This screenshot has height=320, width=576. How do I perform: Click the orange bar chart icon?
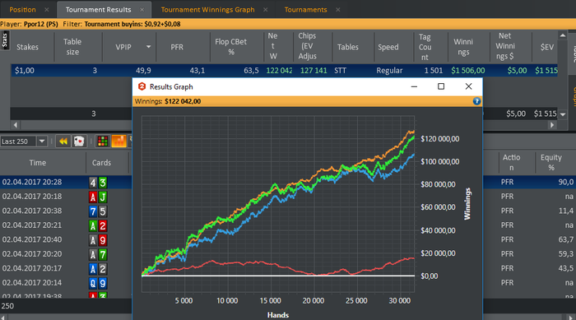tap(118, 141)
